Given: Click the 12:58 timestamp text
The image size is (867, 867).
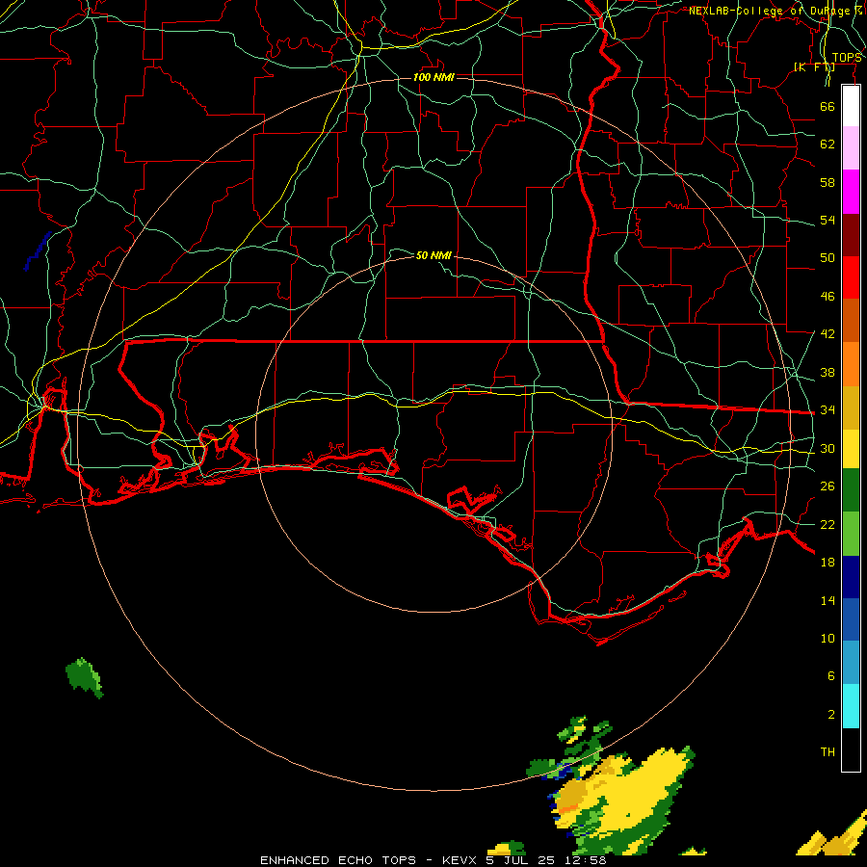Looking at the screenshot, I should (x=586, y=860).
